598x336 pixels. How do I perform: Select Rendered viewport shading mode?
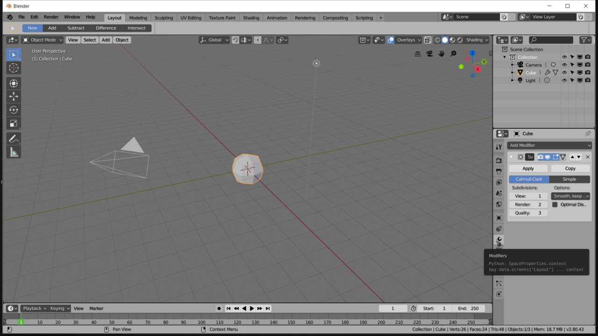tap(460, 40)
